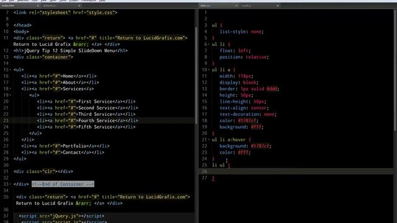Fold the 'ul li a:hover' rule at line 21
The image size is (397, 223).
click(x=209, y=139)
